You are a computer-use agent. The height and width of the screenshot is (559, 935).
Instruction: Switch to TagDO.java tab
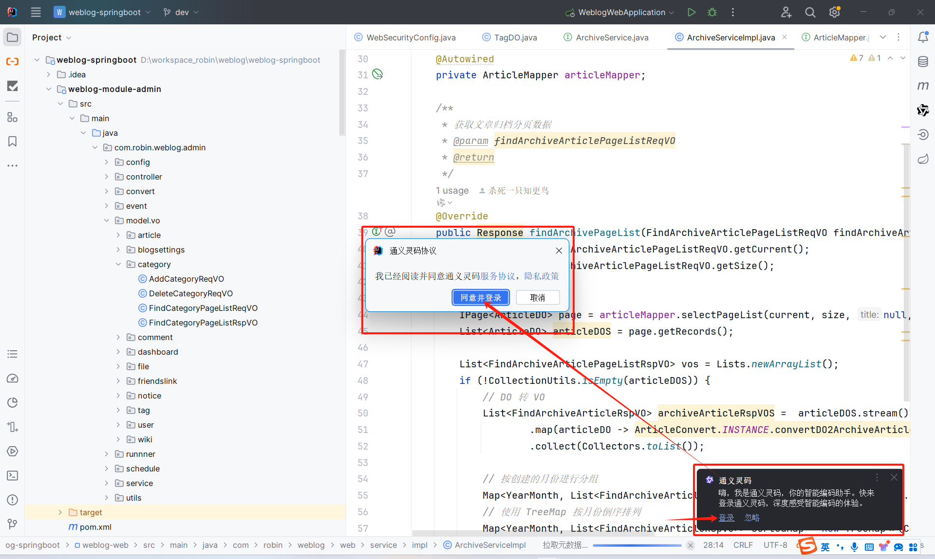510,37
